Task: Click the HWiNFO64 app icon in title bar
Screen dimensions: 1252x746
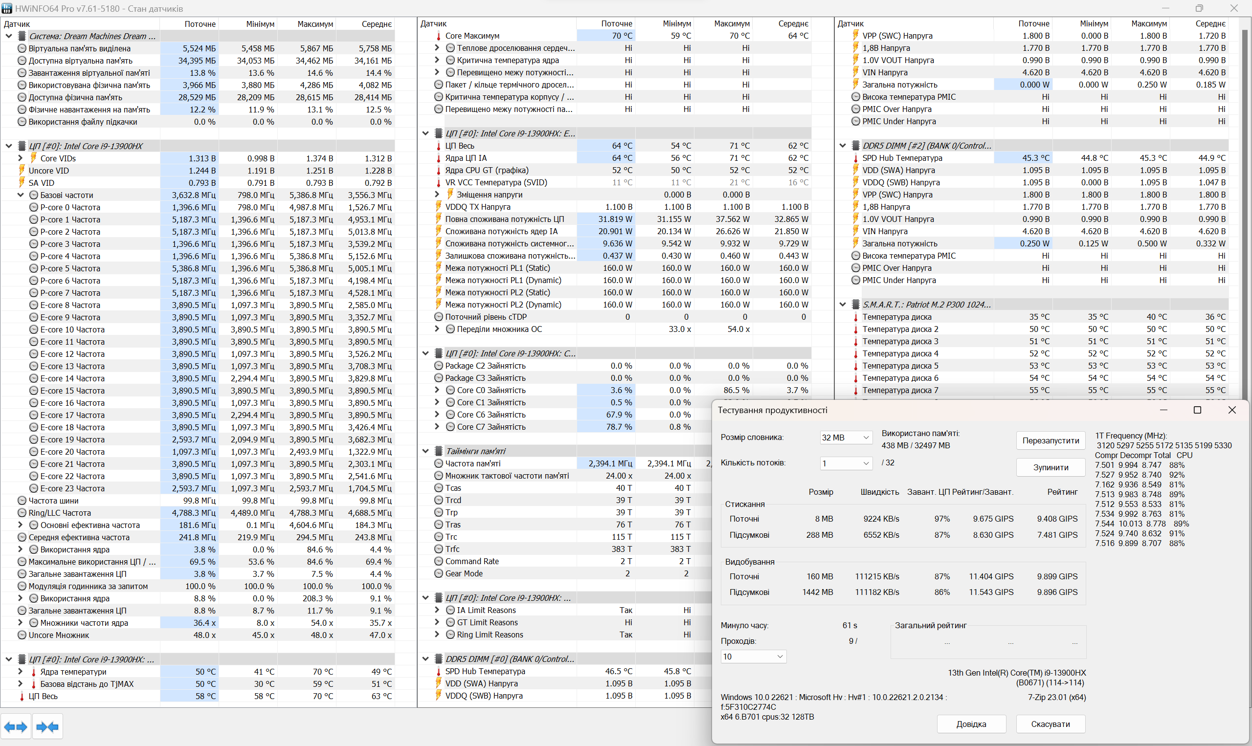Action: click(x=7, y=8)
